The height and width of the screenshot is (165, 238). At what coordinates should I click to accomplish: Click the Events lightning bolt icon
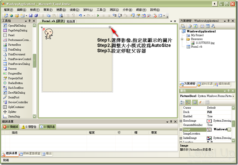point(200,102)
